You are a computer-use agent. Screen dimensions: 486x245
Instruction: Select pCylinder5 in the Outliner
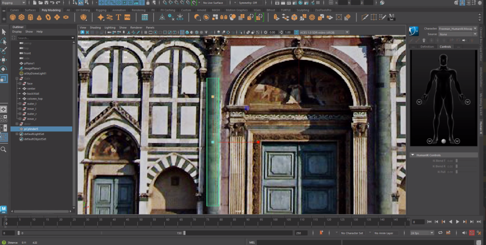click(x=41, y=129)
